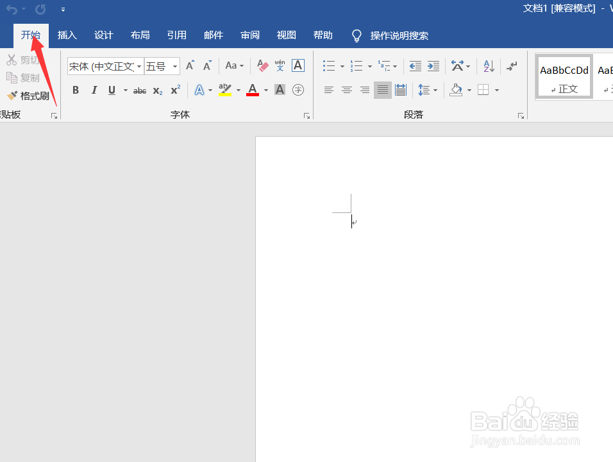Image resolution: width=613 pixels, height=462 pixels.
Task: Open the 布局 tab
Action: (x=140, y=35)
